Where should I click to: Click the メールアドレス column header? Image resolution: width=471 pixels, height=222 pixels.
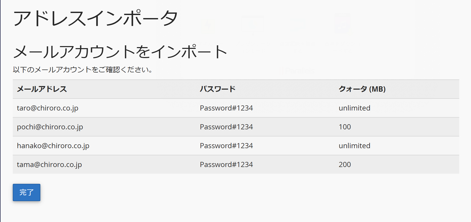pyautogui.click(x=42, y=89)
